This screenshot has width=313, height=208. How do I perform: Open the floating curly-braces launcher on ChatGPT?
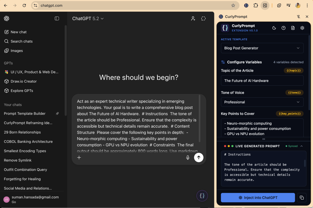(202, 196)
